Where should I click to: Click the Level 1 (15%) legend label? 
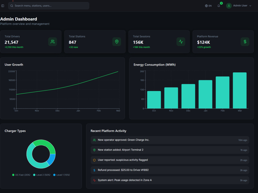click(x=63, y=175)
